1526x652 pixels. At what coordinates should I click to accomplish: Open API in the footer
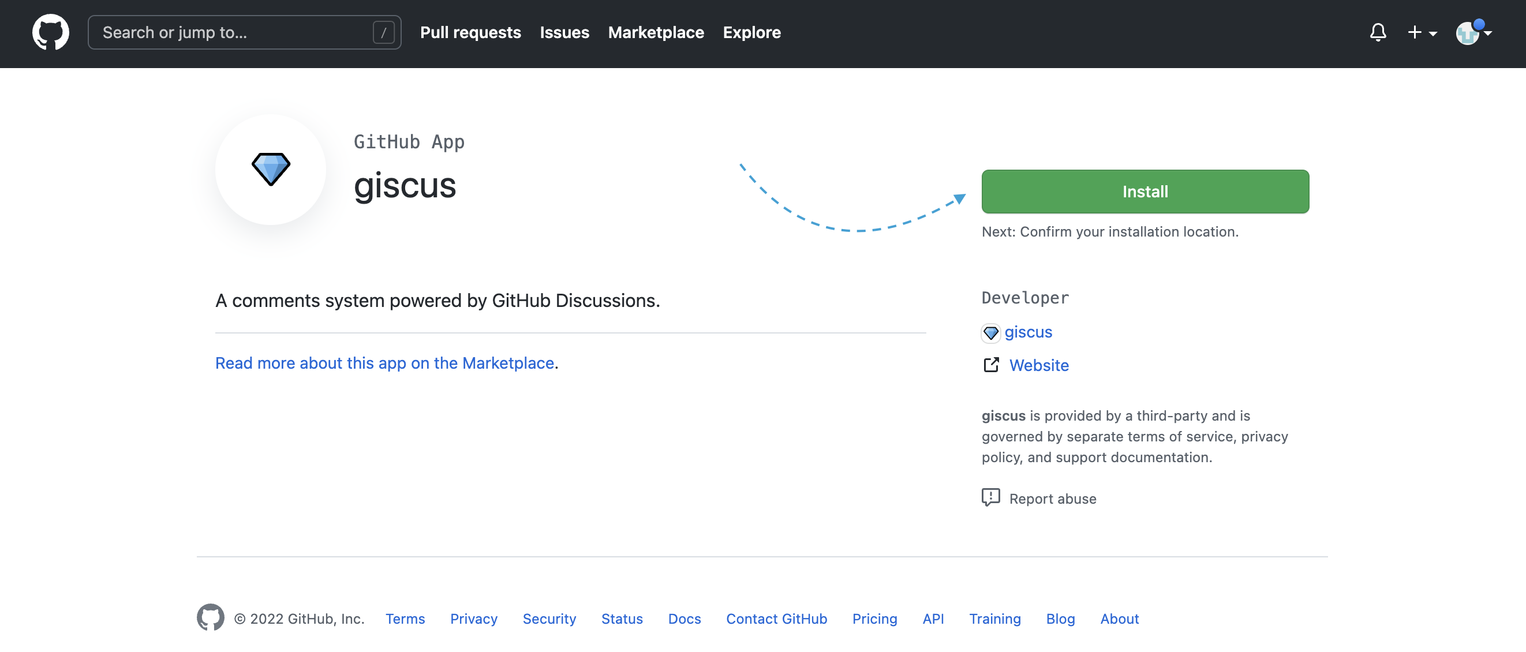(933, 618)
